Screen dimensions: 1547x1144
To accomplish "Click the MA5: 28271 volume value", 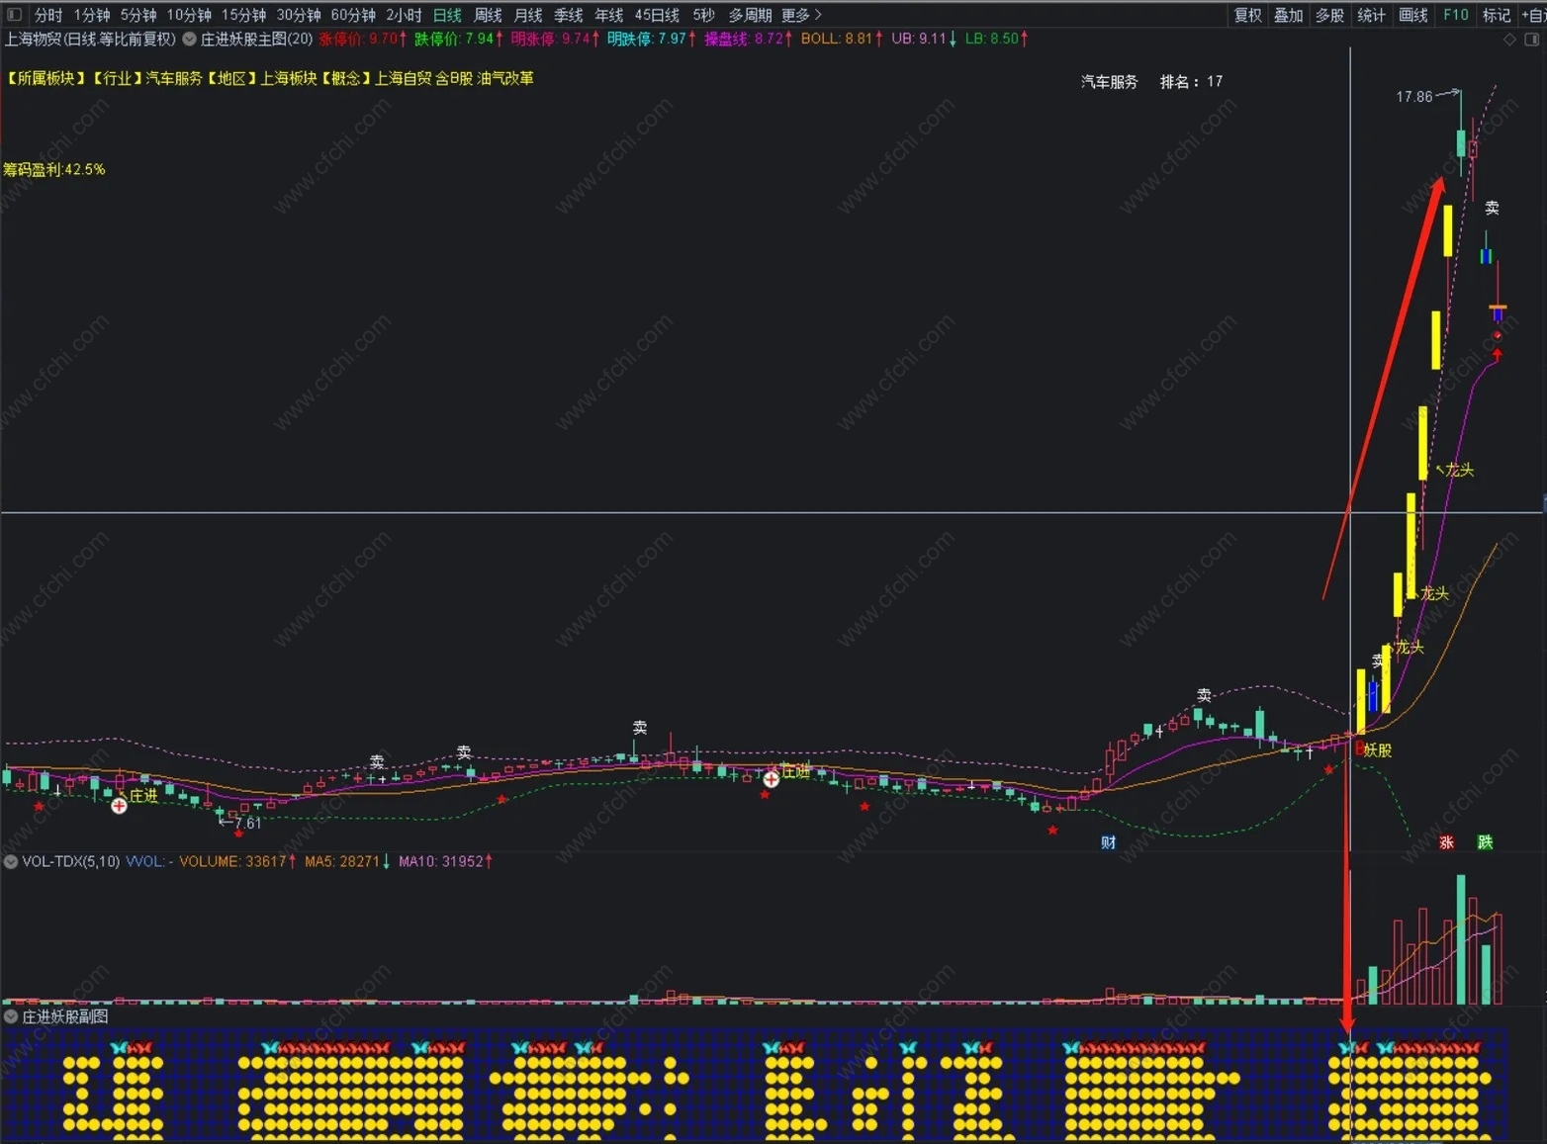I will [x=347, y=861].
